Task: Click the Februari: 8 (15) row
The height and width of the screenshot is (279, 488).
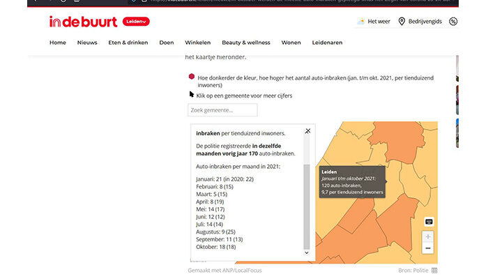Action: [215, 186]
